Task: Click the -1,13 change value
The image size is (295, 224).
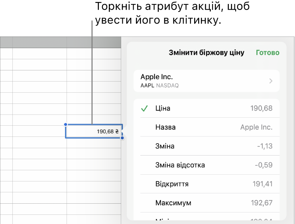Action: (x=265, y=146)
